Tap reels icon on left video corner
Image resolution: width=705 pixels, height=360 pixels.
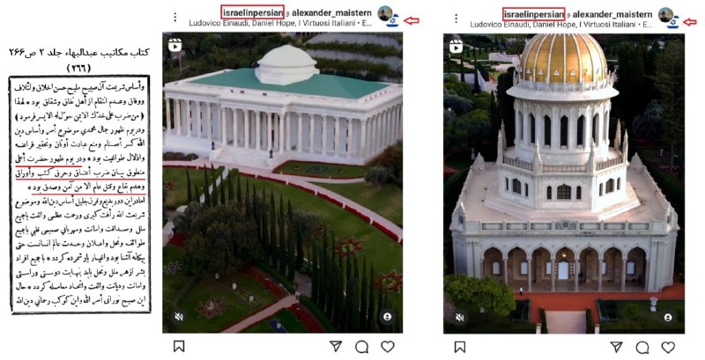coord(174,45)
